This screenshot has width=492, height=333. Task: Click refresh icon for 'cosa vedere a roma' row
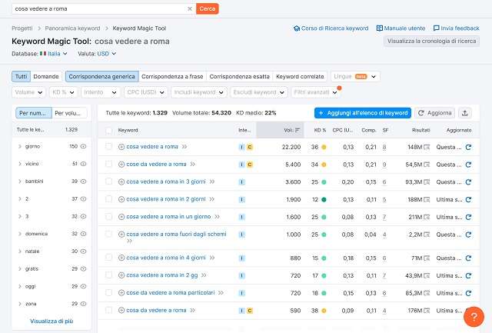[469, 146]
